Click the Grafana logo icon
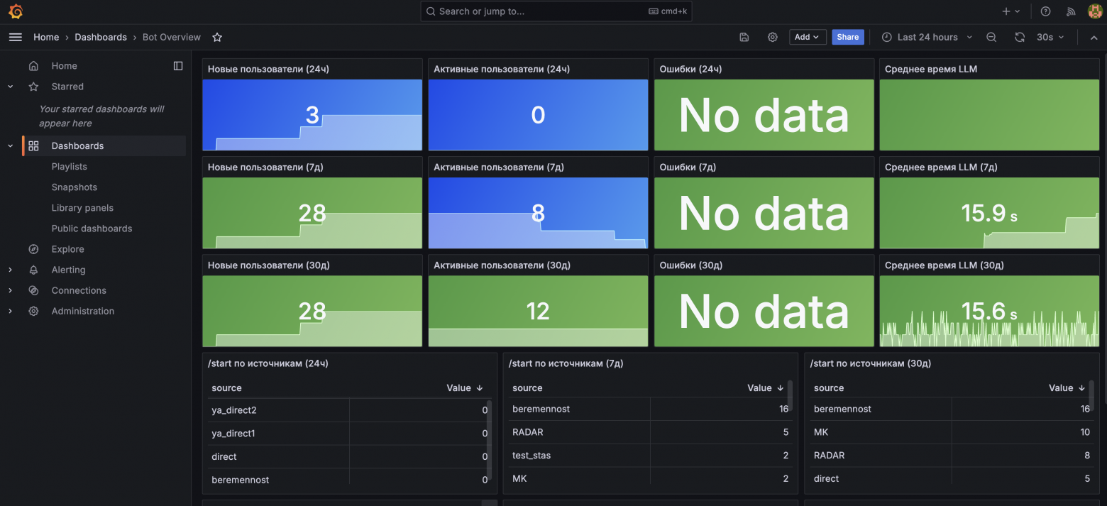Image resolution: width=1107 pixels, height=506 pixels. click(x=14, y=11)
